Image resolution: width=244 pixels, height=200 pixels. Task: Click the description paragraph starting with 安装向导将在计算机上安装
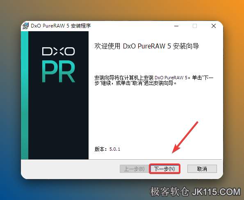[154, 80]
